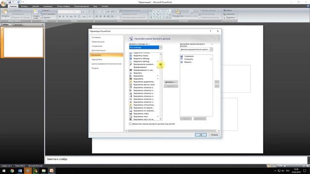
Task: Click the Создать слайд icon in ribbon
Action: pyautogui.click(x=36, y=12)
